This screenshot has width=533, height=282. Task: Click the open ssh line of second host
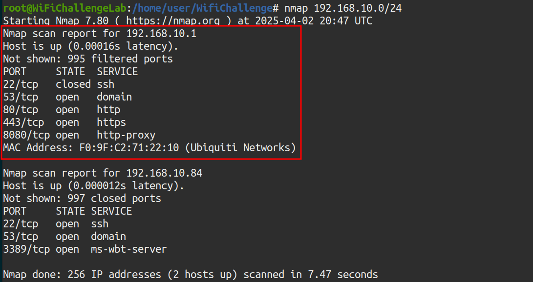pyautogui.click(x=56, y=224)
